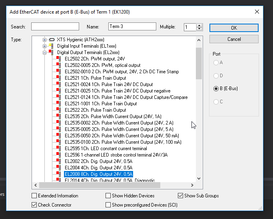Select EL2596 1-channel LED strobe control terminal
Viewport: 273px width, 219px height.
point(116,155)
